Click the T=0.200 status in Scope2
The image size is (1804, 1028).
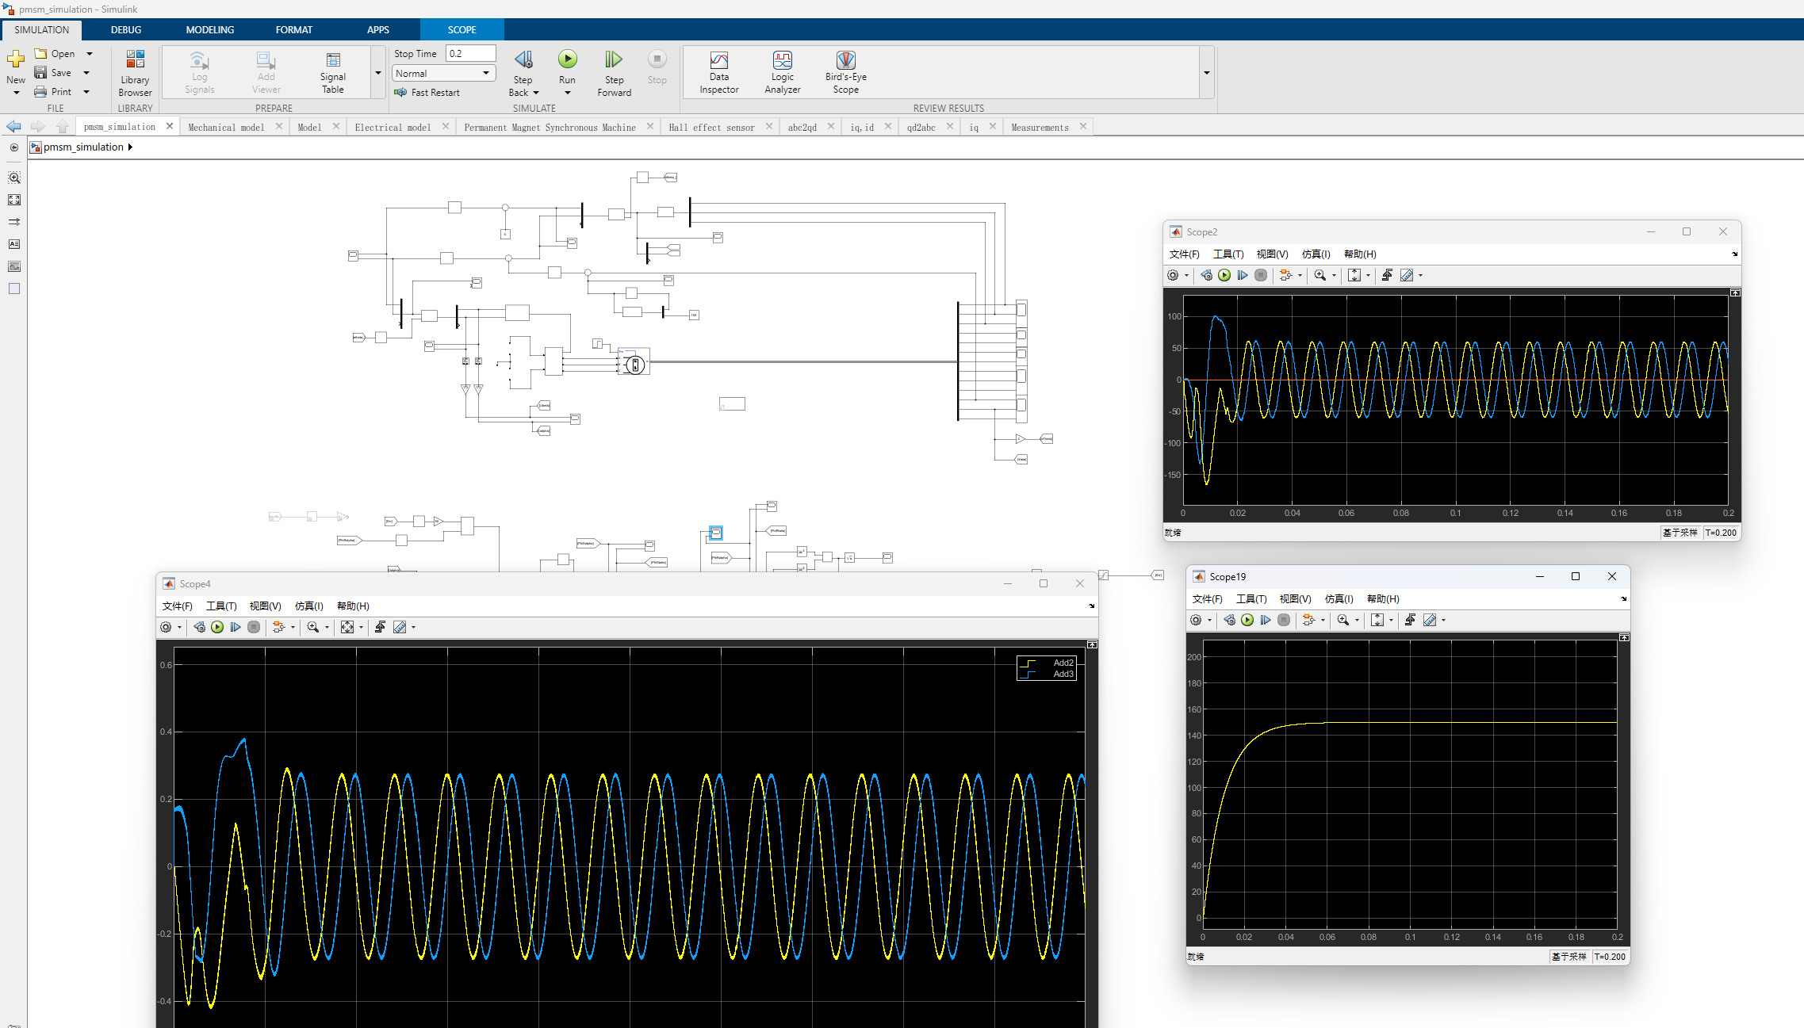click(x=1721, y=533)
